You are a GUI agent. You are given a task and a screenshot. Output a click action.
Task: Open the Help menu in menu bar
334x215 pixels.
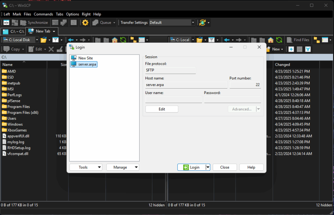pos(97,14)
